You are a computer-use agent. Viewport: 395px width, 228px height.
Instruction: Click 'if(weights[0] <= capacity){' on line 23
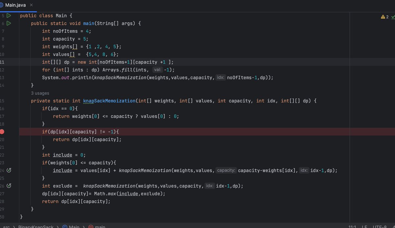(79, 163)
